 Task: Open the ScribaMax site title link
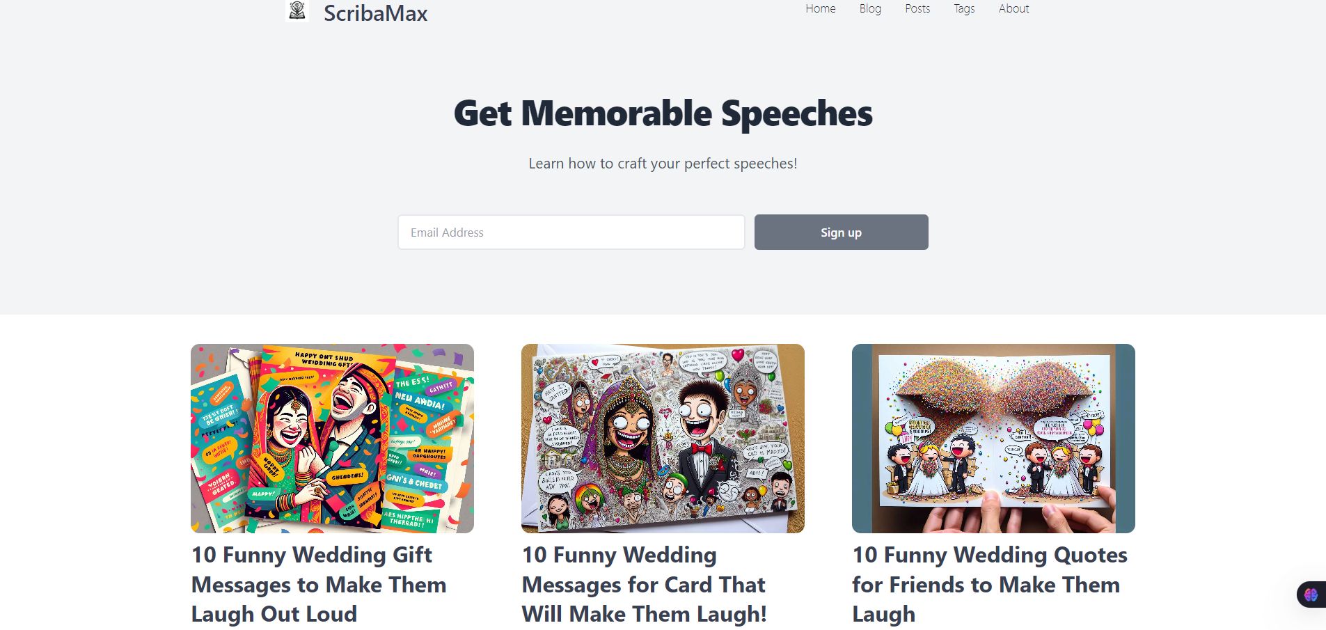[375, 13]
